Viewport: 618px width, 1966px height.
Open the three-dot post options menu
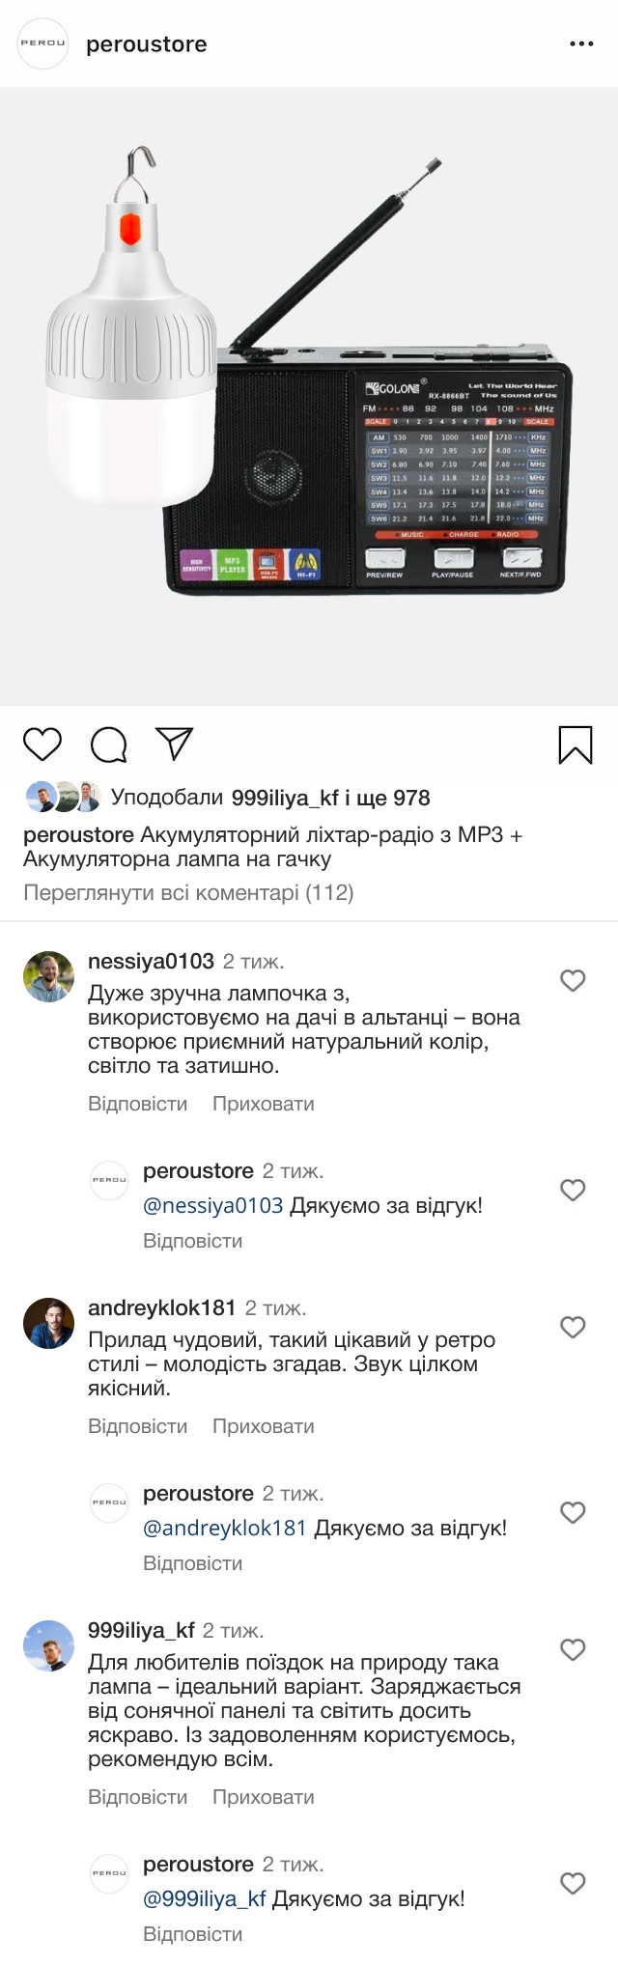(x=581, y=44)
